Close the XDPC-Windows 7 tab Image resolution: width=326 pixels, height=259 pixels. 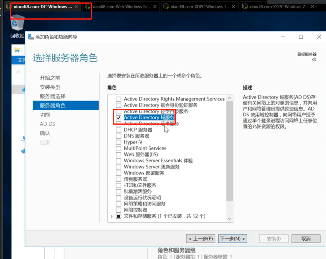pos(312,7)
